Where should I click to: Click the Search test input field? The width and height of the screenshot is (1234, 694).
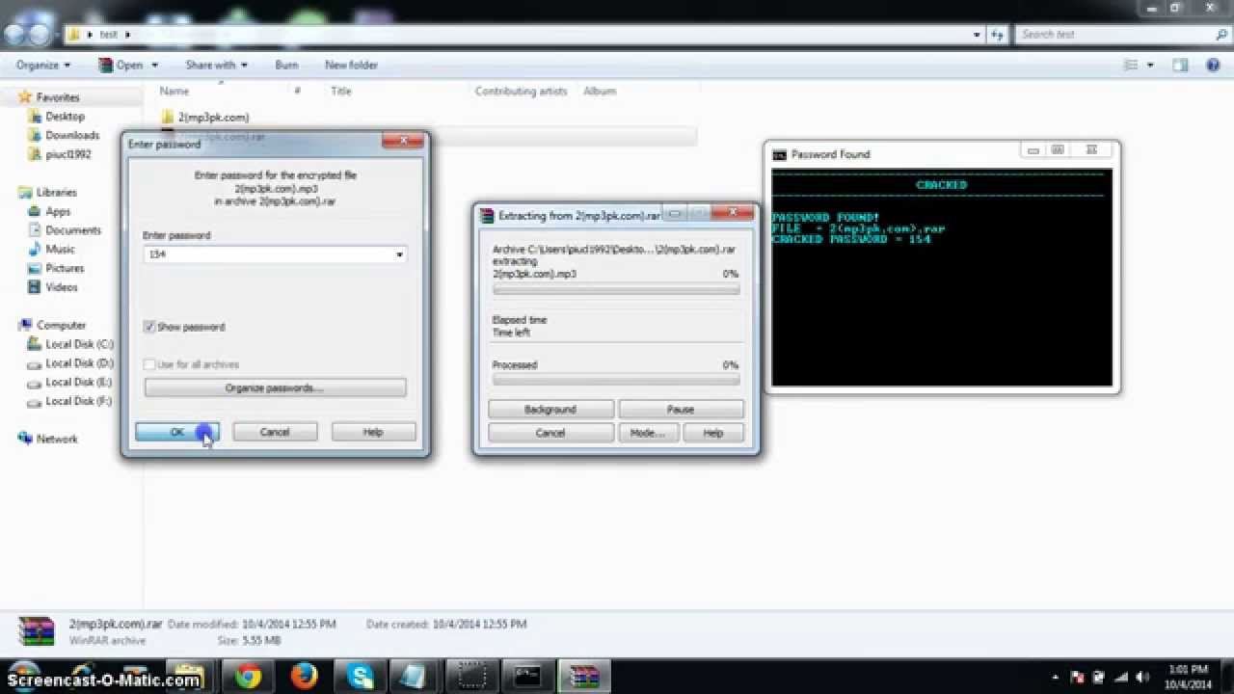pos(1113,35)
